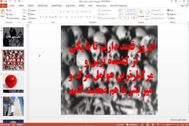Select slide 3 thumbnail with red smiley

pos(13,83)
